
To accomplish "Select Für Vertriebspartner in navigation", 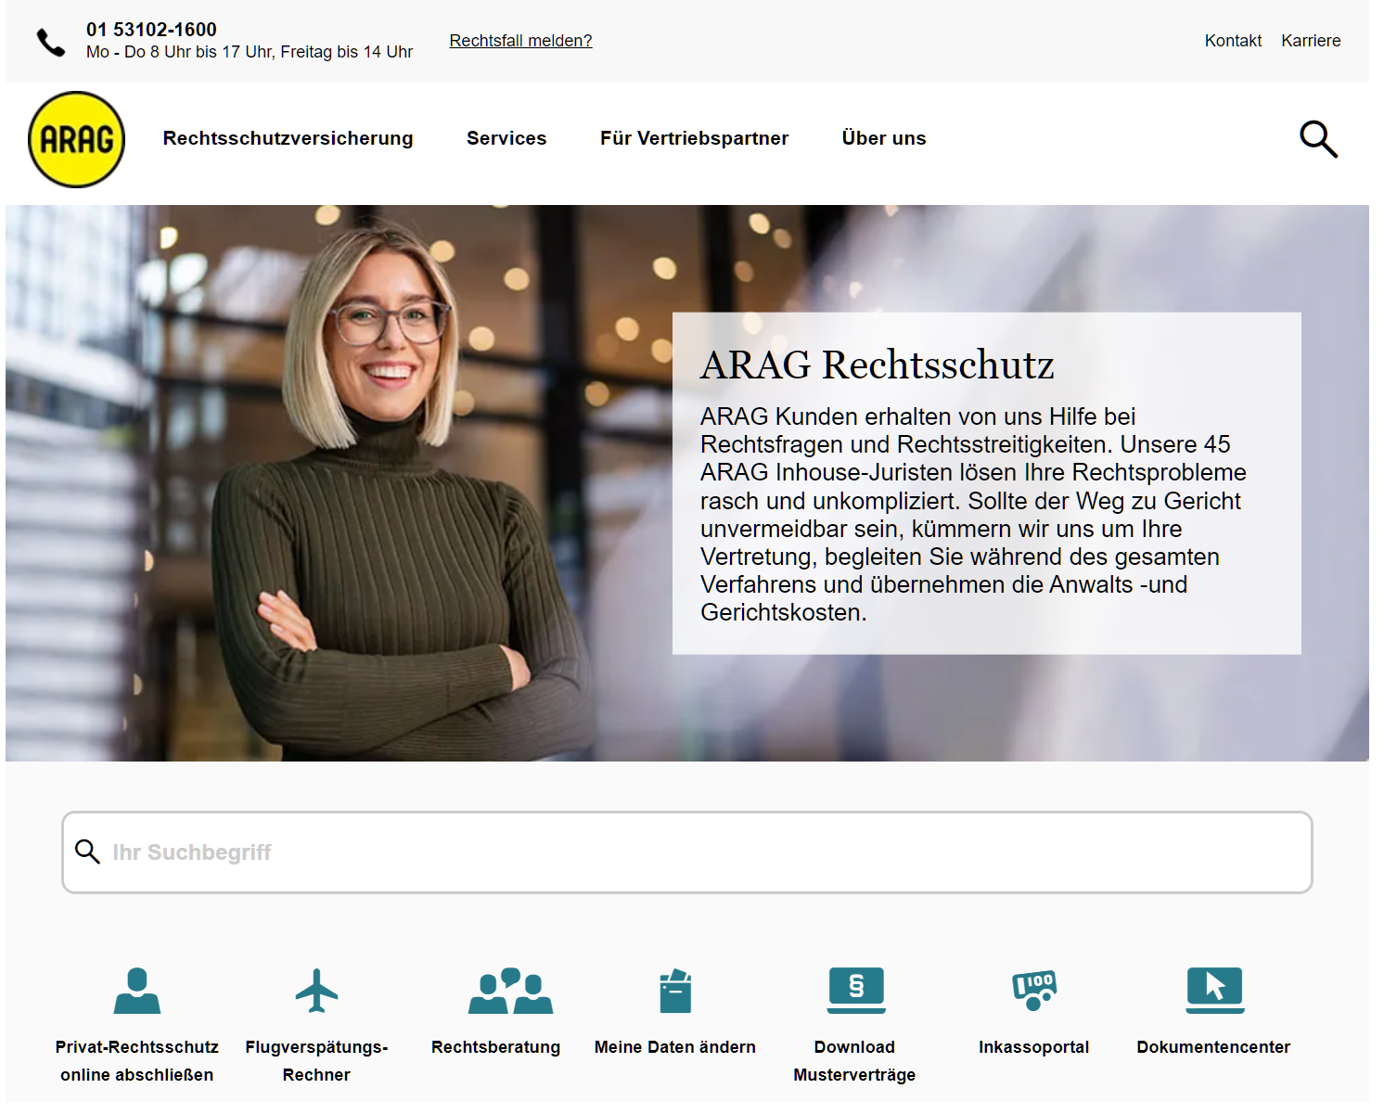I will click(x=694, y=138).
